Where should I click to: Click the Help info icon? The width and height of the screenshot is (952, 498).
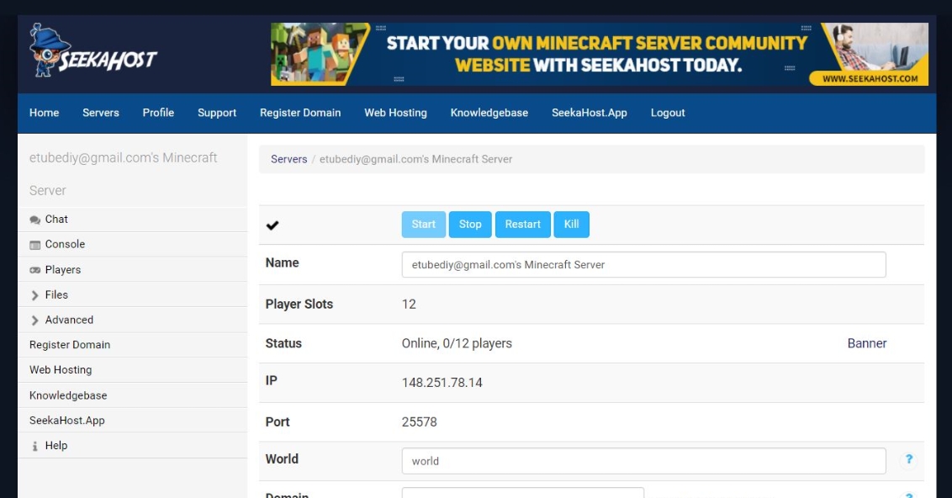(x=34, y=447)
